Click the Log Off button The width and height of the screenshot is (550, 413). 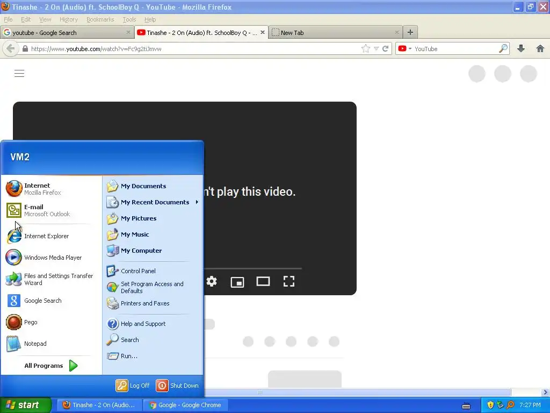133,385
